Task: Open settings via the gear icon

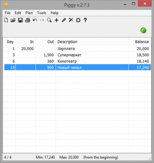Action: (x=78, y=20)
